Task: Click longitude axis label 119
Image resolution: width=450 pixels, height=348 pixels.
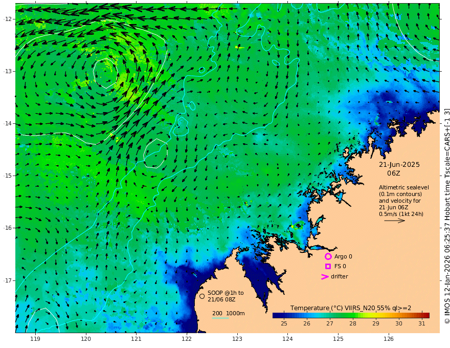Action: click(35, 339)
